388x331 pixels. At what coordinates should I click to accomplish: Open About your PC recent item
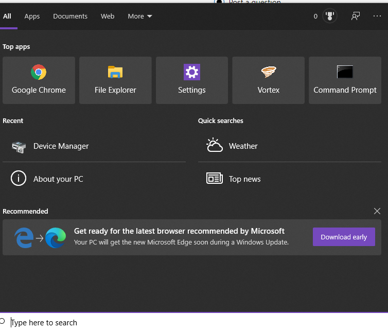(x=94, y=179)
